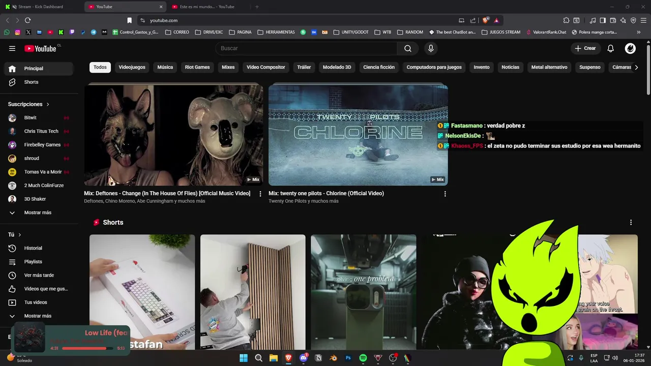This screenshot has height=366, width=651.
Task: Click the Brave Rewards triangle icon
Action: pyautogui.click(x=496, y=20)
